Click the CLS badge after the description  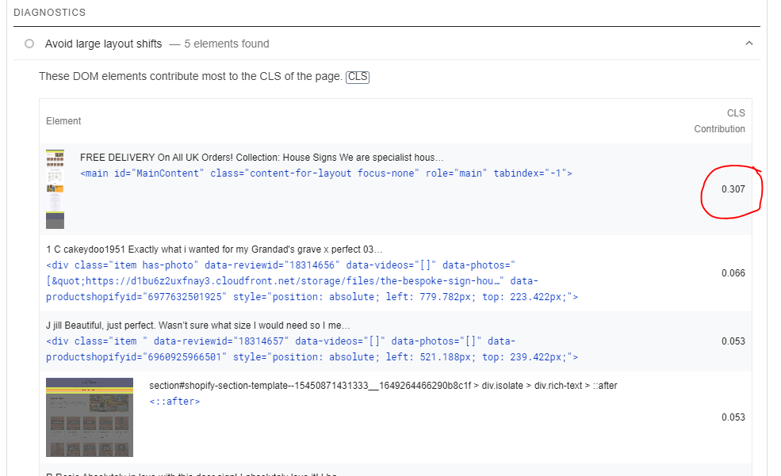(x=358, y=77)
